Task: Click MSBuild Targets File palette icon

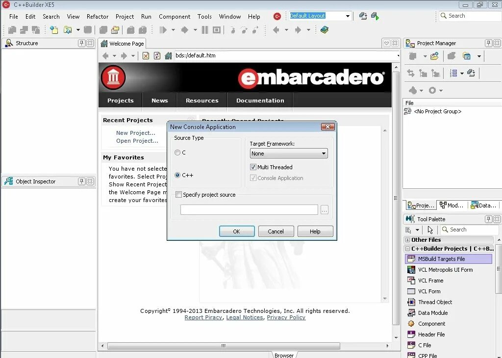Action: (x=411, y=259)
